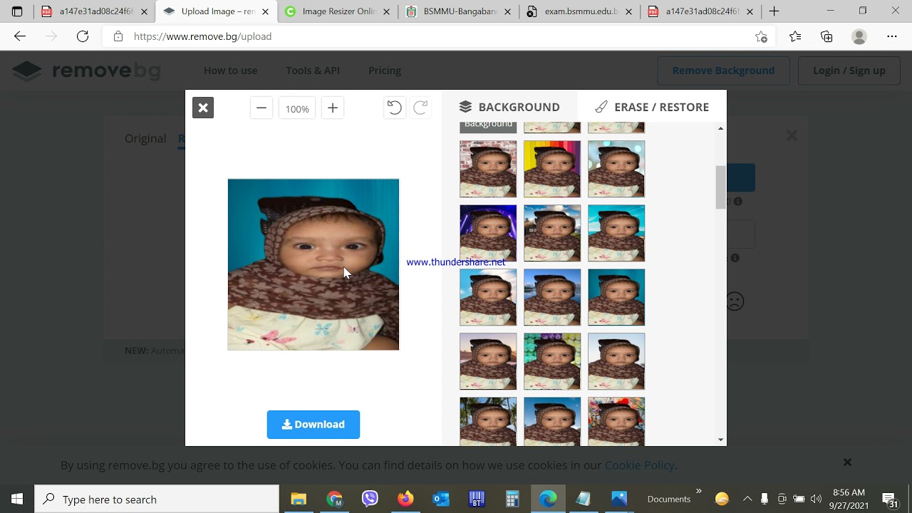This screenshot has width=912, height=513.
Task: Select the dark teal background thumbnail
Action: coord(616,297)
